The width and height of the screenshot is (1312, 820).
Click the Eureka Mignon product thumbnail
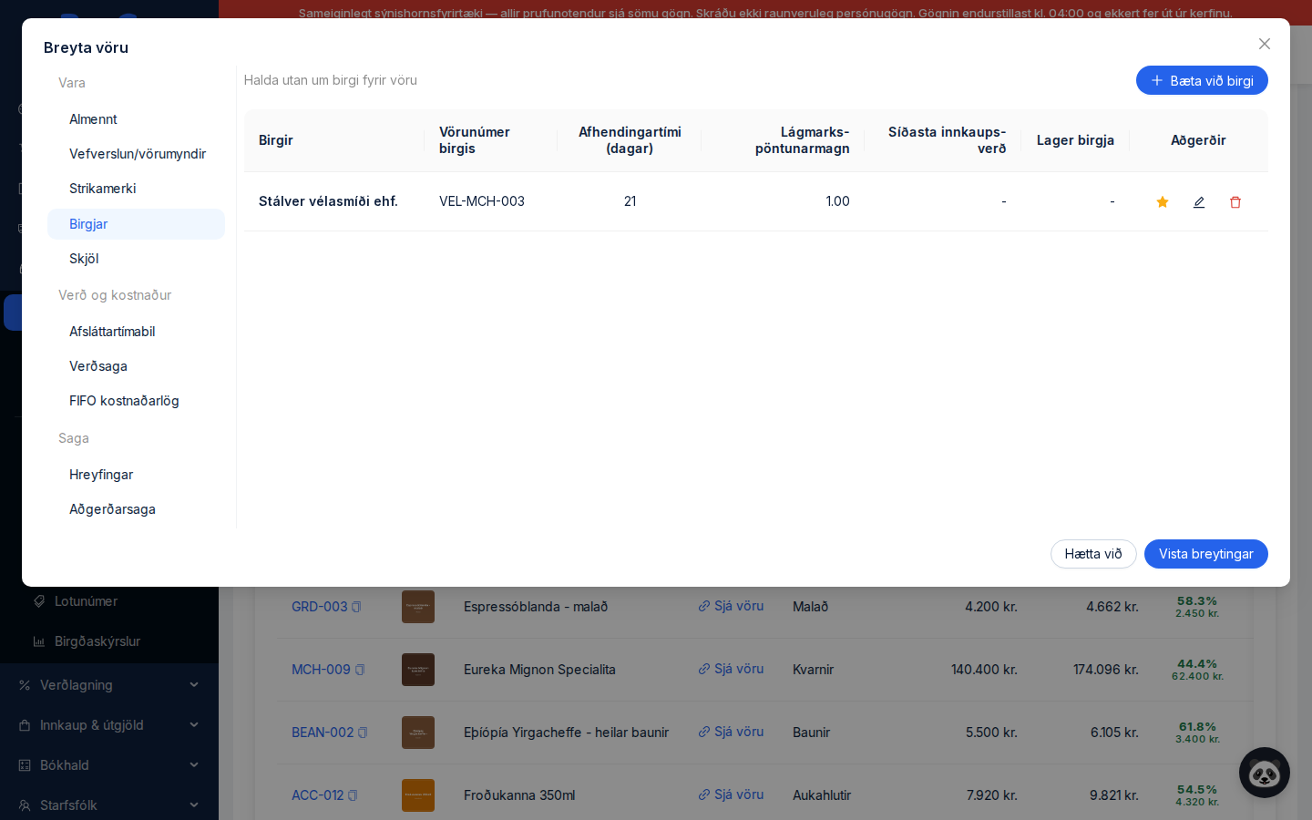418,670
